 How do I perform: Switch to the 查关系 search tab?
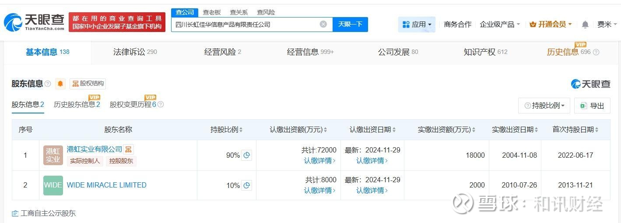pos(239,12)
